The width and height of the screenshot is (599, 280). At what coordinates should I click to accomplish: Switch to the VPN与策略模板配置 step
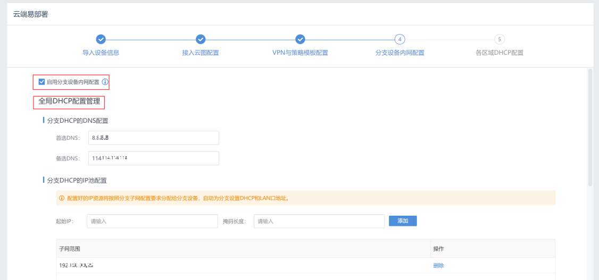[300, 53]
